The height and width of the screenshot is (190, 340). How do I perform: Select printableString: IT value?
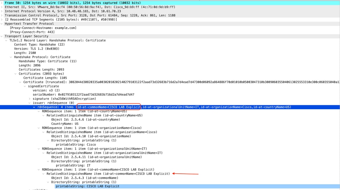pyautogui.click(x=73, y=165)
